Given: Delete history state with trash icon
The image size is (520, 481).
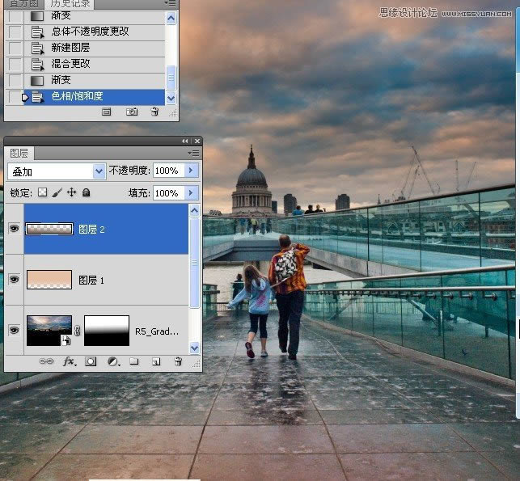Looking at the screenshot, I should (x=154, y=112).
